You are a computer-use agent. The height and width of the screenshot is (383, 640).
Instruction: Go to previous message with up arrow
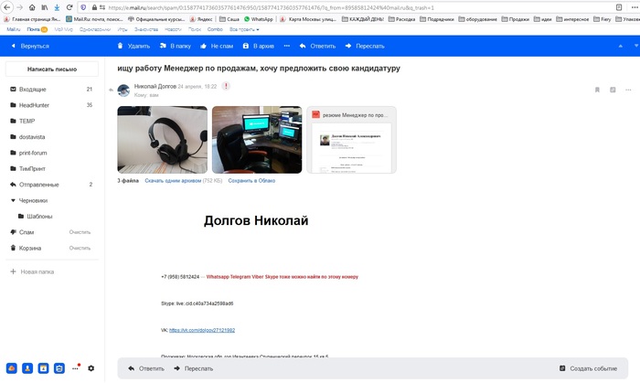(621, 46)
